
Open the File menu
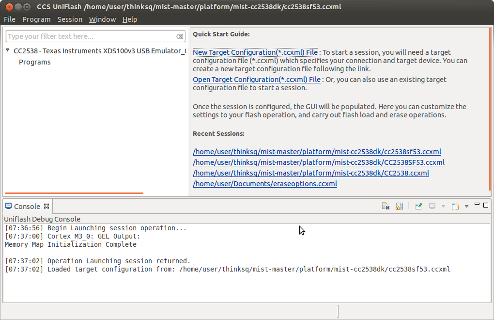coord(10,19)
